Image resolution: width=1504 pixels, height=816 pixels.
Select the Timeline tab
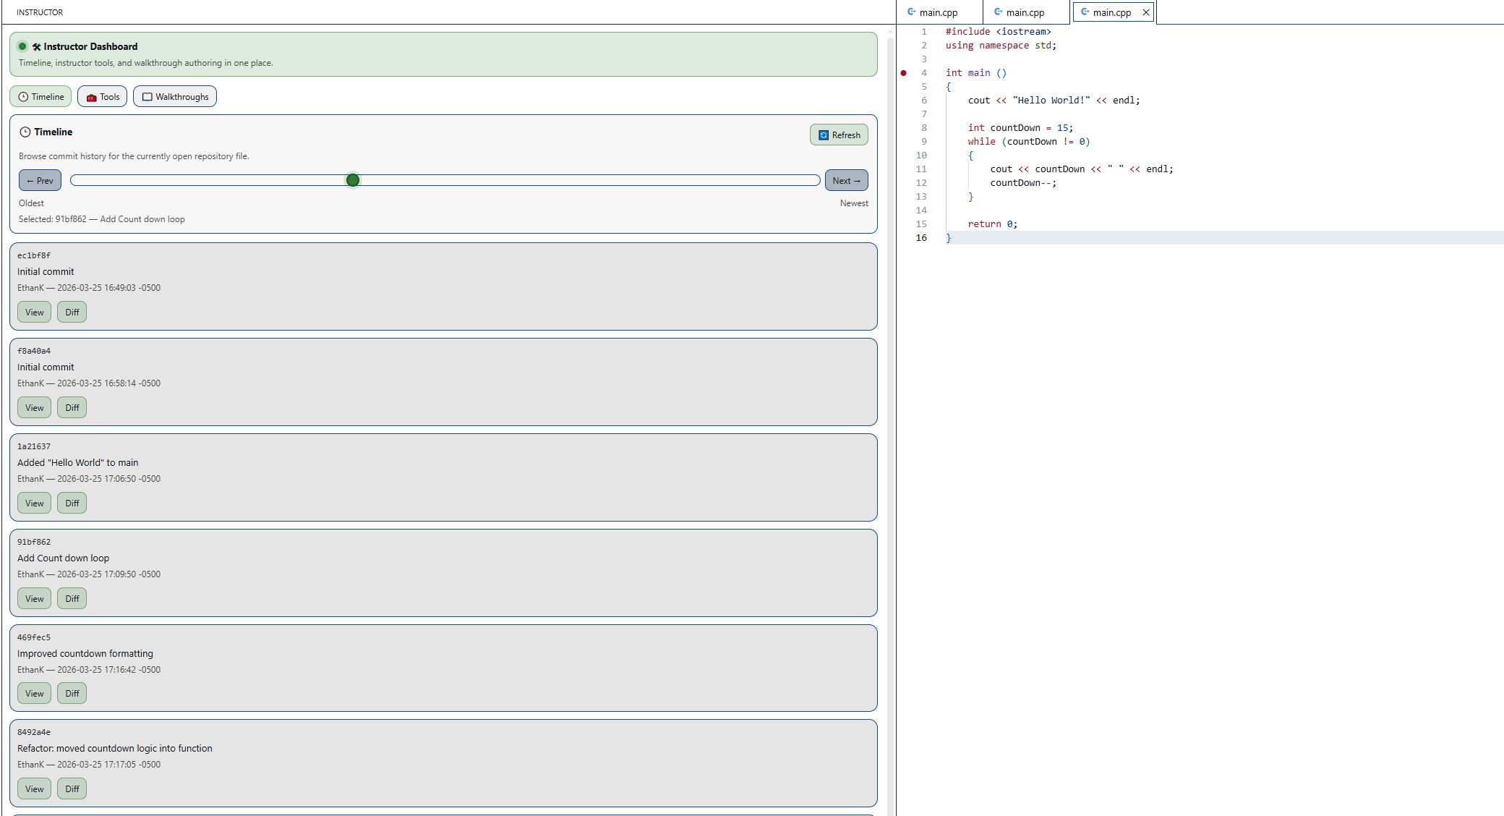tap(40, 97)
